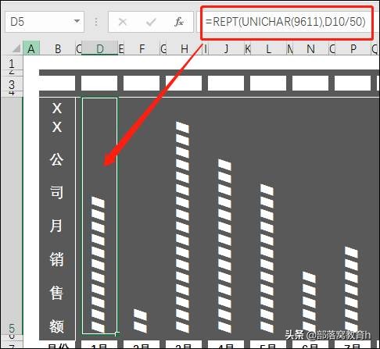The image size is (380, 349).
Task: Click the white cell in row 3 column D
Action: point(99,84)
